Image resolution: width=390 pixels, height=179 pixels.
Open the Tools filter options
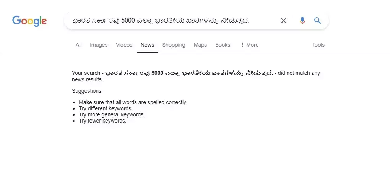tap(318, 45)
